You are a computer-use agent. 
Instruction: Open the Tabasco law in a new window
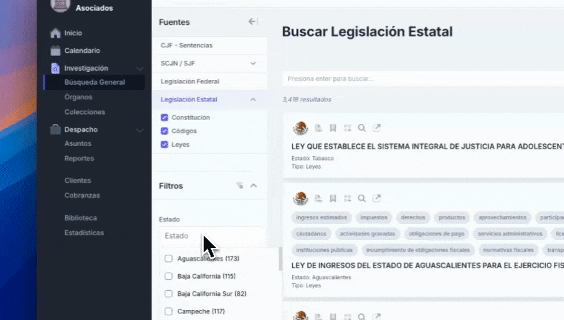tap(377, 128)
